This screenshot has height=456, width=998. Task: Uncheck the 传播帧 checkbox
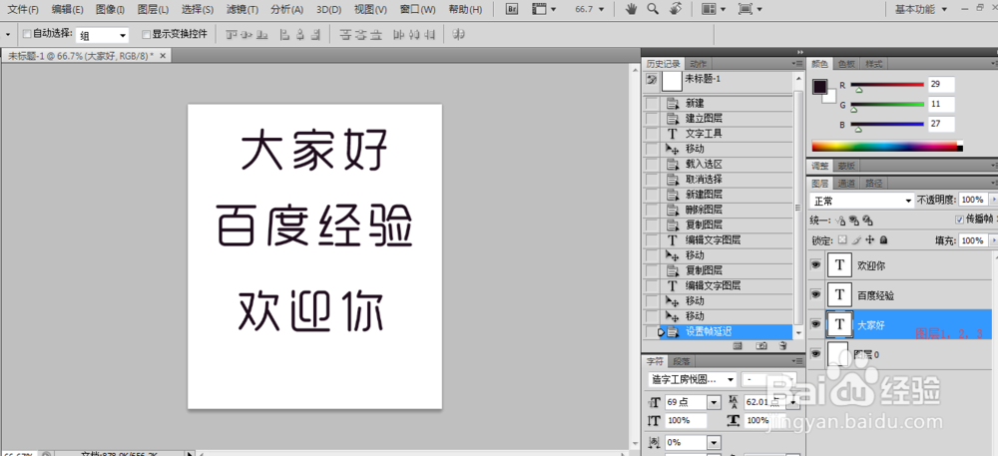coord(960,220)
